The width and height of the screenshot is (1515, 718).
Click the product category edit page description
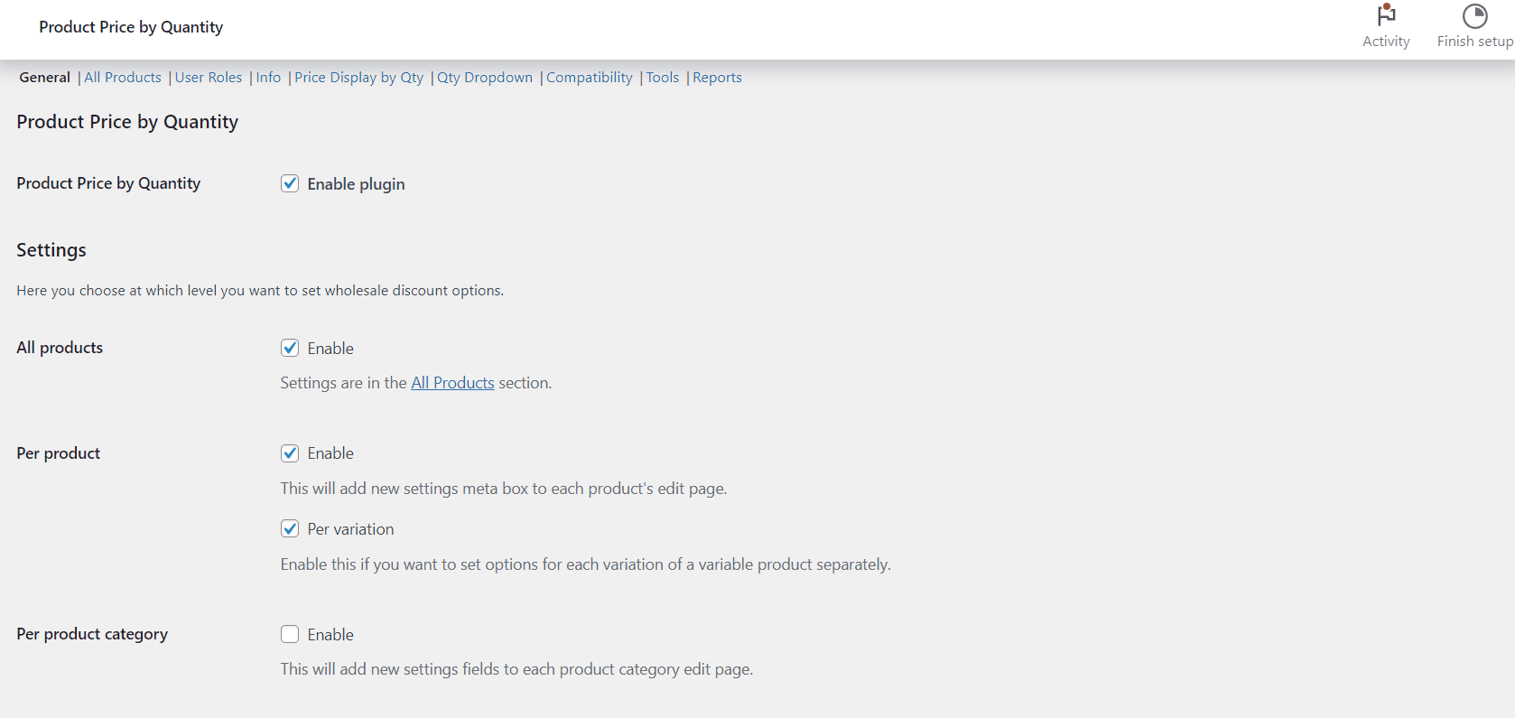[516, 669]
